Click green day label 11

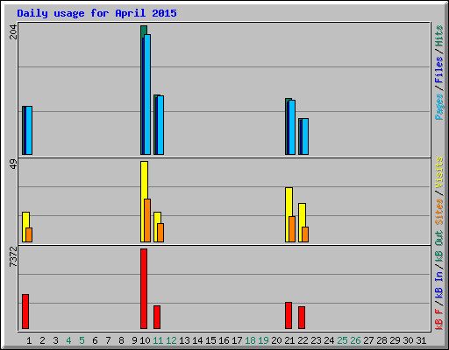[158, 340]
